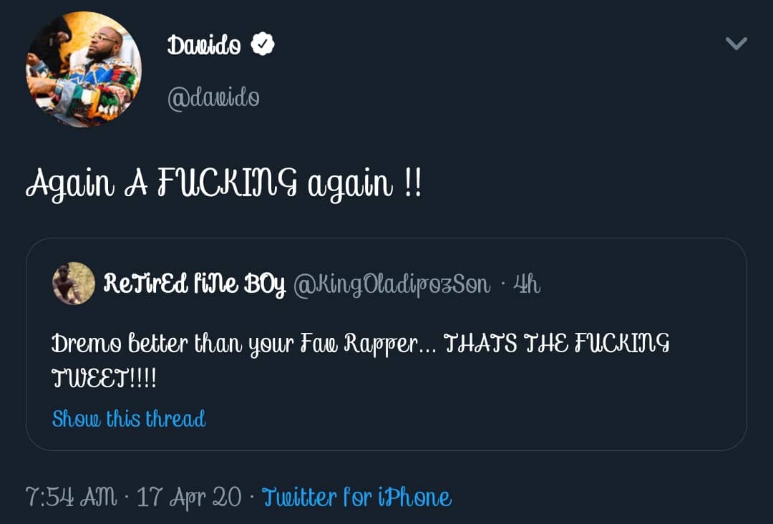This screenshot has width=773, height=524.
Task: Click the tweet text starting with 'Again'
Action: [x=223, y=184]
